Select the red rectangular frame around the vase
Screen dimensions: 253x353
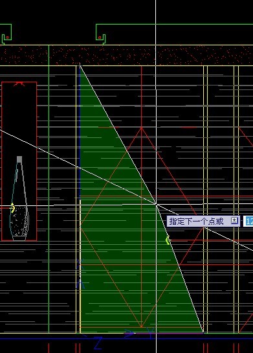[19, 161]
